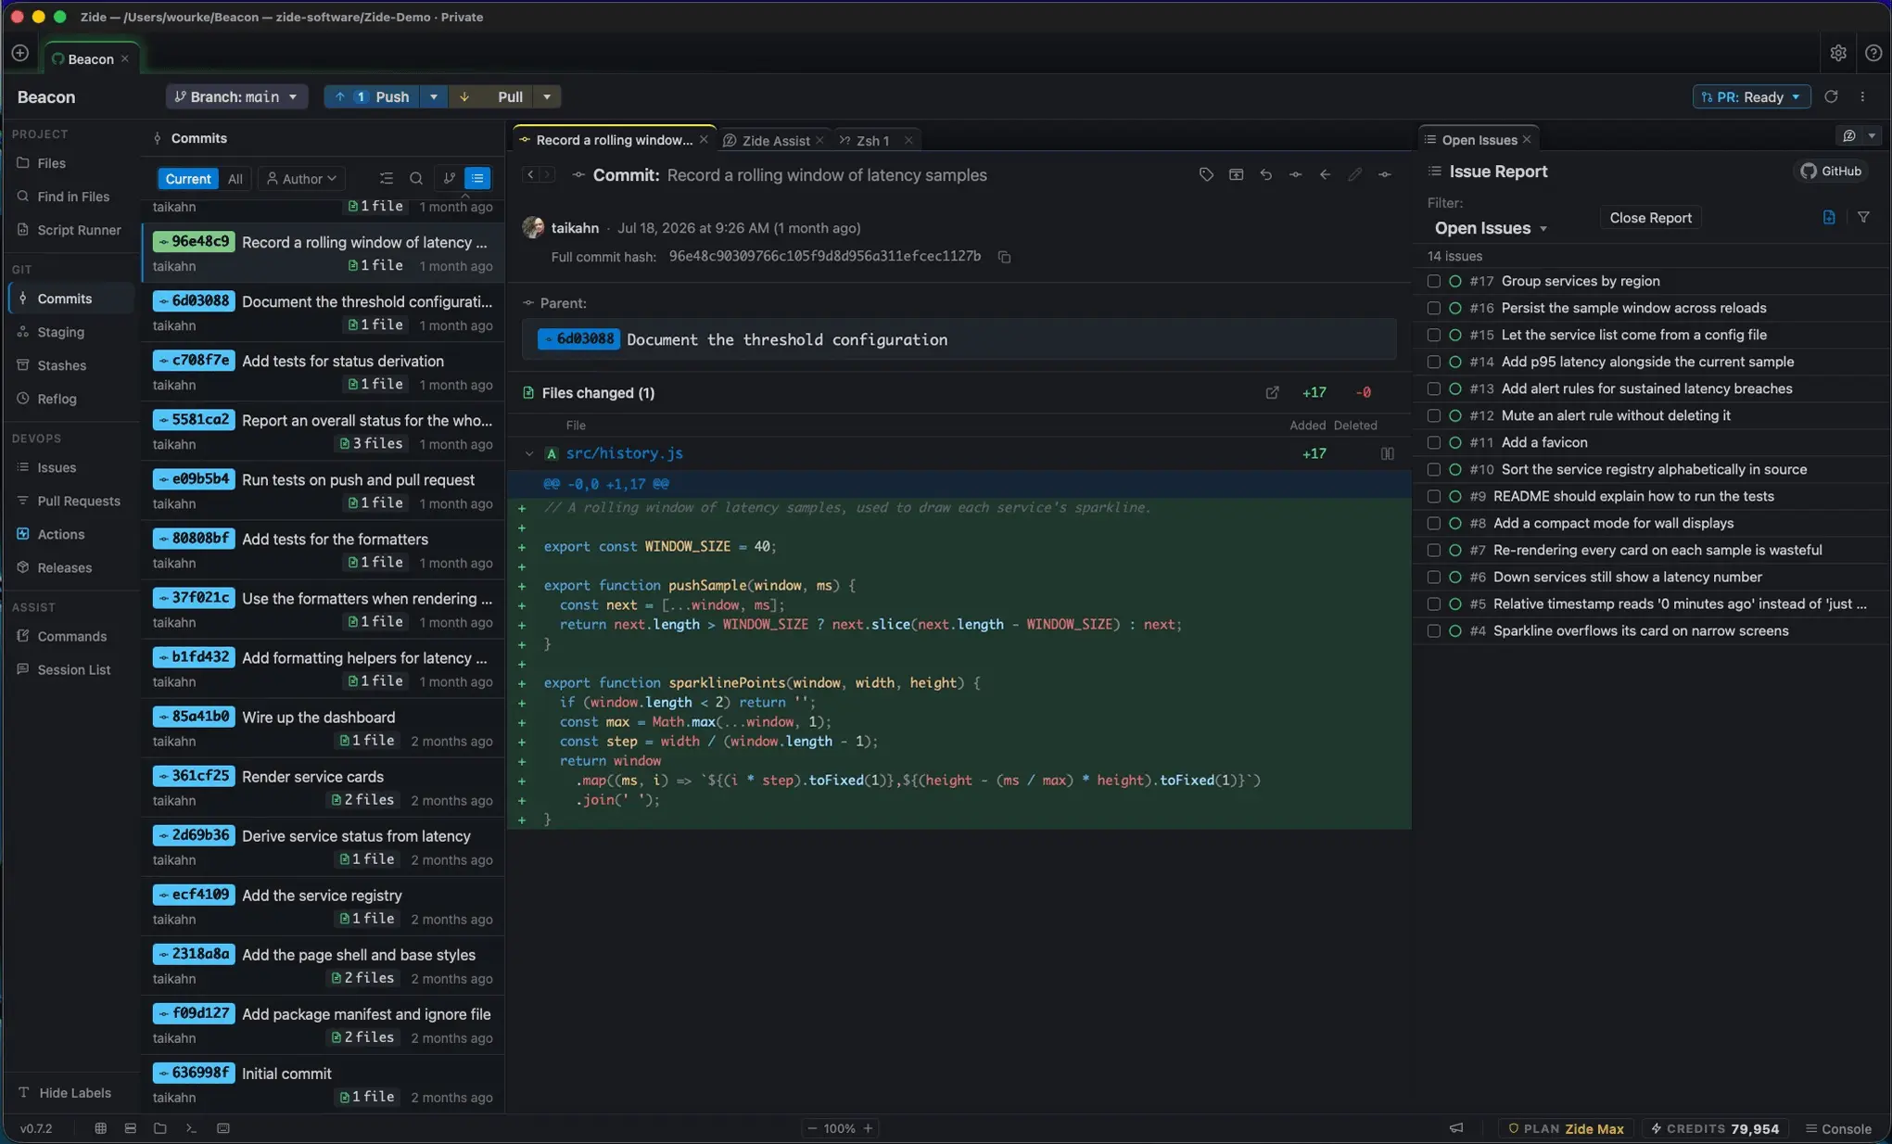Viewport: 1892px width, 1144px height.
Task: Switch to the Zsh 1 terminal tab
Action: [x=872, y=140]
